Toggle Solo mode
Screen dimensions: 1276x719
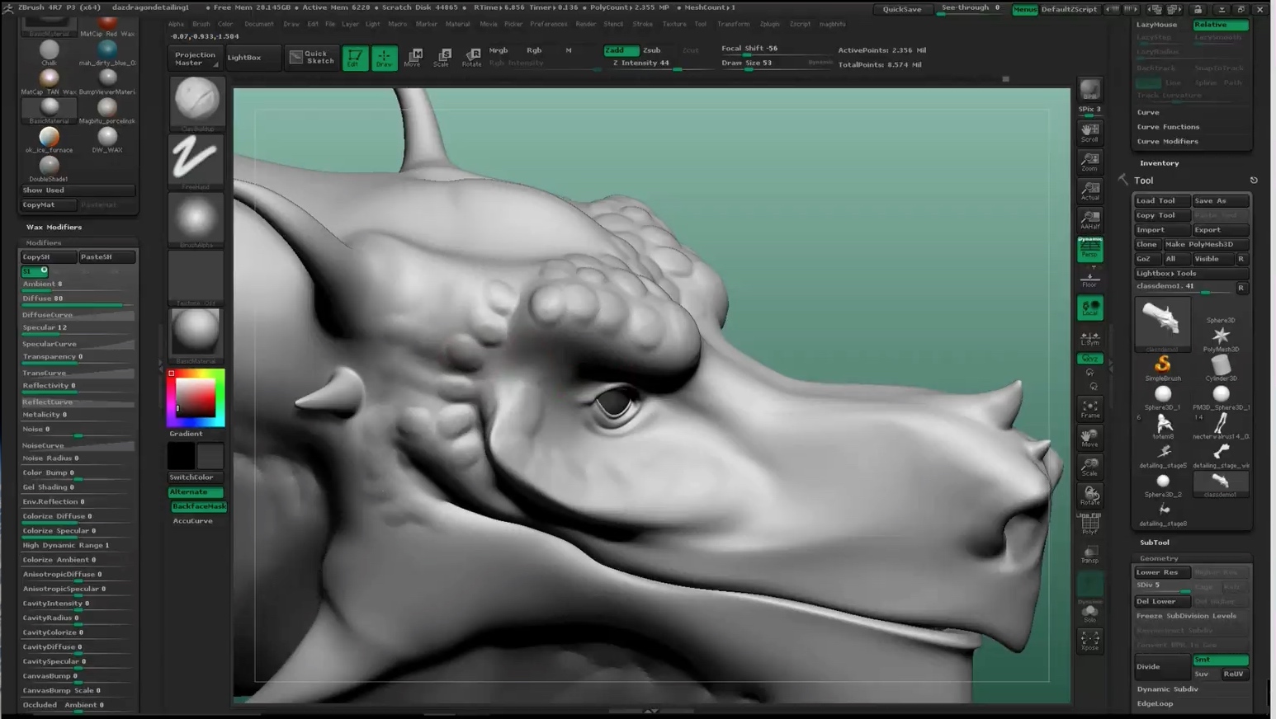(1089, 613)
